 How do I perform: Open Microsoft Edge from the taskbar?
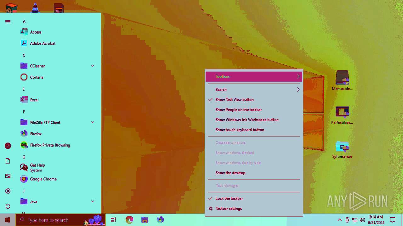(129, 220)
